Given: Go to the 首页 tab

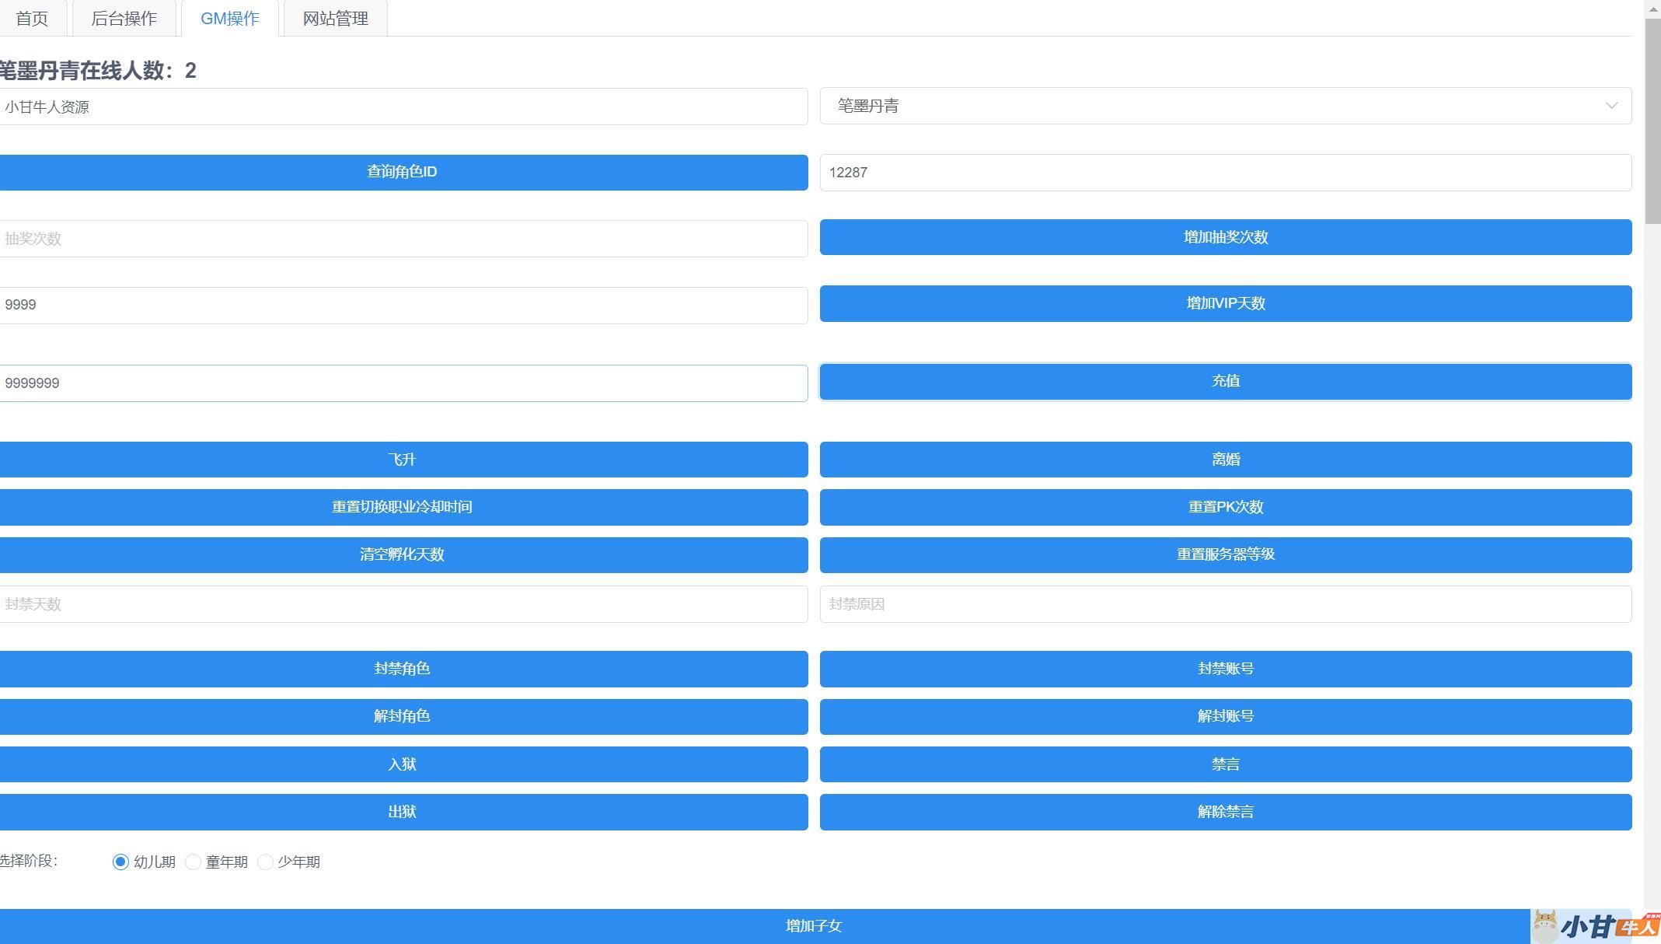Looking at the screenshot, I should [x=32, y=19].
